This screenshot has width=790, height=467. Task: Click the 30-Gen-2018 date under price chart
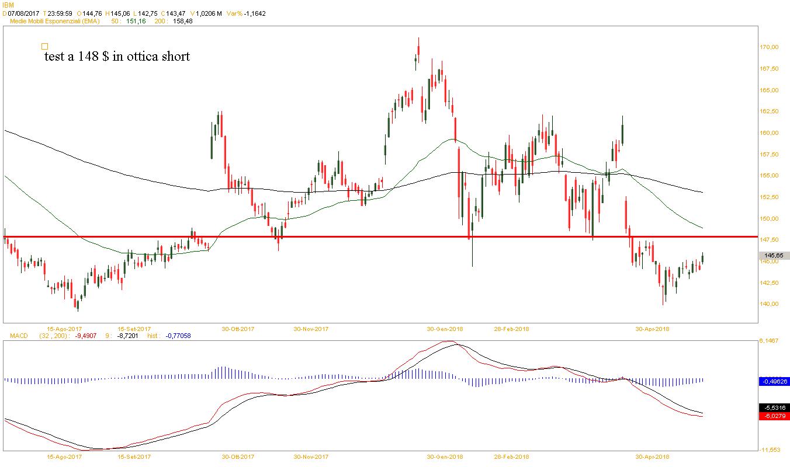click(445, 329)
